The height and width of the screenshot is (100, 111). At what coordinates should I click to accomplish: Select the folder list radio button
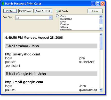tap(57, 16)
